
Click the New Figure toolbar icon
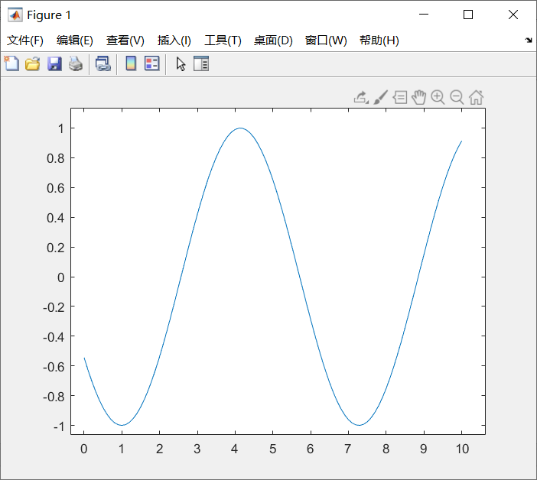point(11,63)
